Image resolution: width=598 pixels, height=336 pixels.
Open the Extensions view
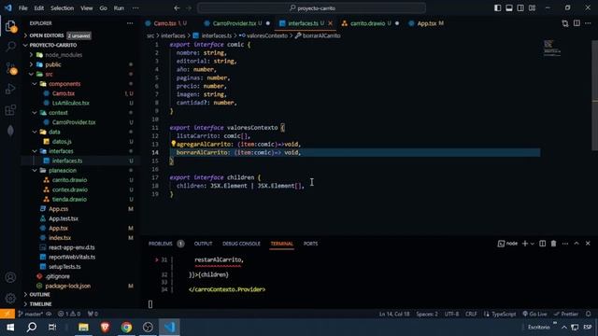pos(10,110)
